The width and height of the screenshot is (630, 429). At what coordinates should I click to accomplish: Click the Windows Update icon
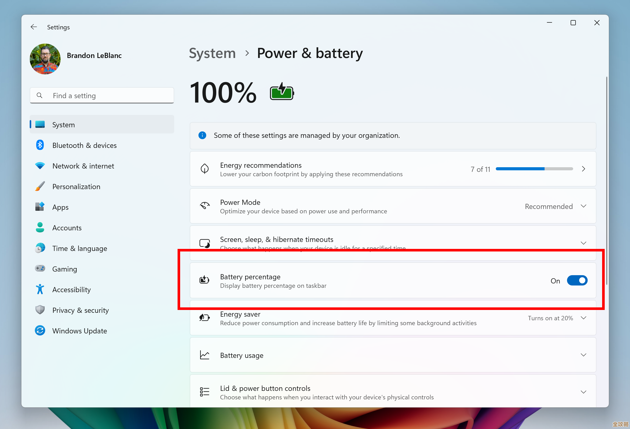click(40, 330)
